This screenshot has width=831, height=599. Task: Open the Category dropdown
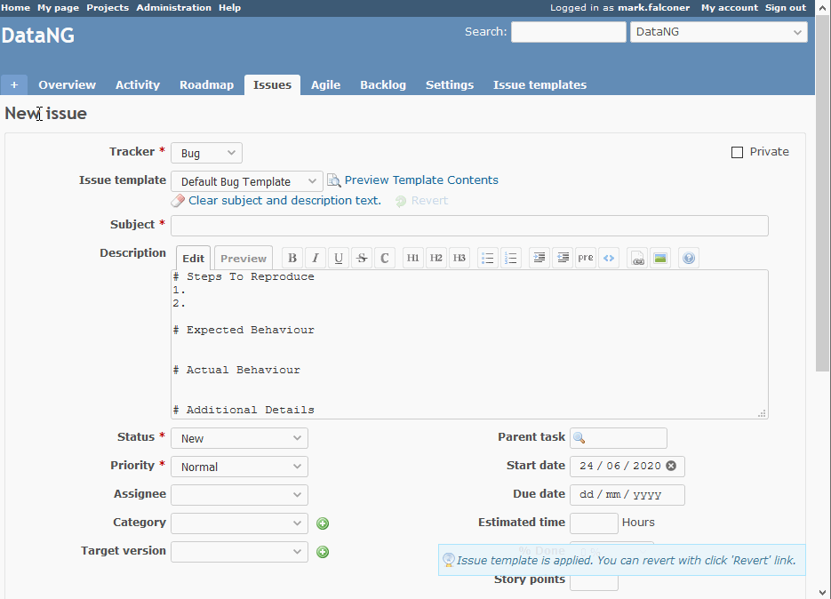point(240,523)
